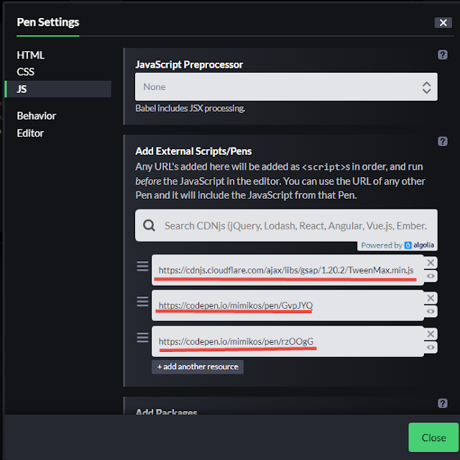Remove the TweenMax.min.js script entry
Screen dimensions: 460x460
coord(431,263)
